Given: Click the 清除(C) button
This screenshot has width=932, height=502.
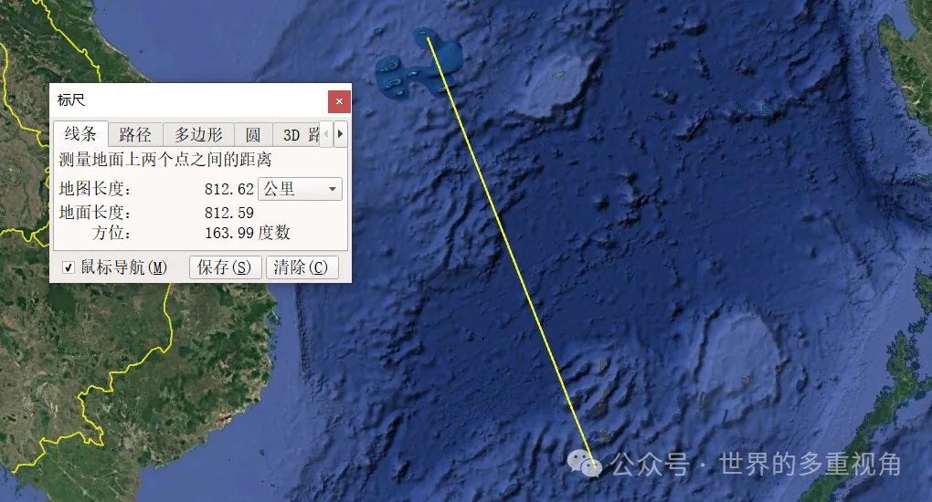Looking at the screenshot, I should (x=302, y=267).
